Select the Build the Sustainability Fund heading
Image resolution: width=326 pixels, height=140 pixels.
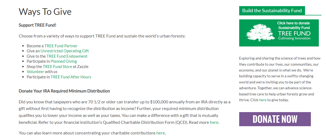[x=272, y=11]
